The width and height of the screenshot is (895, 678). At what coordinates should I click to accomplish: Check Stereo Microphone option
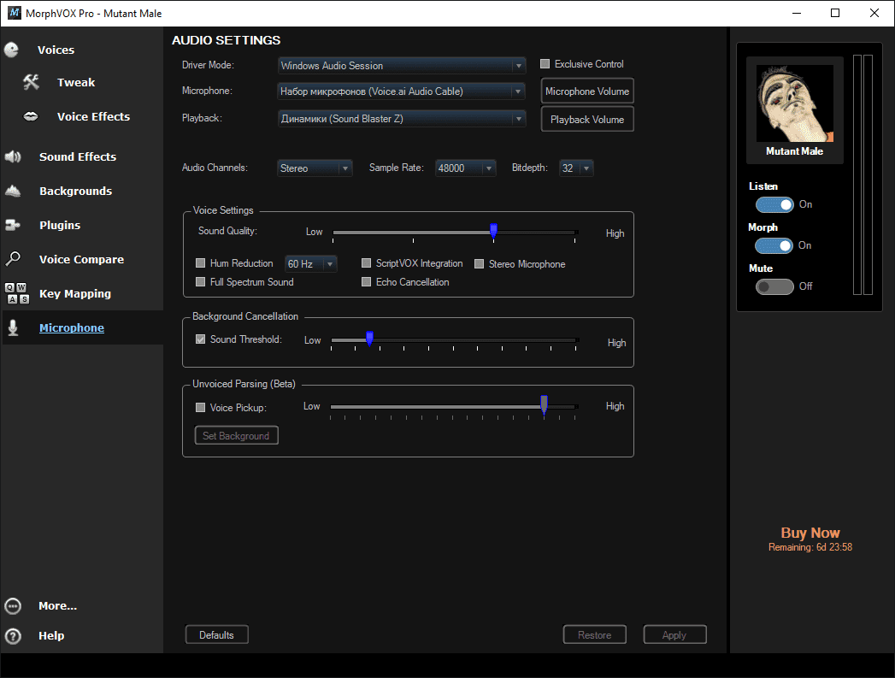coord(480,263)
